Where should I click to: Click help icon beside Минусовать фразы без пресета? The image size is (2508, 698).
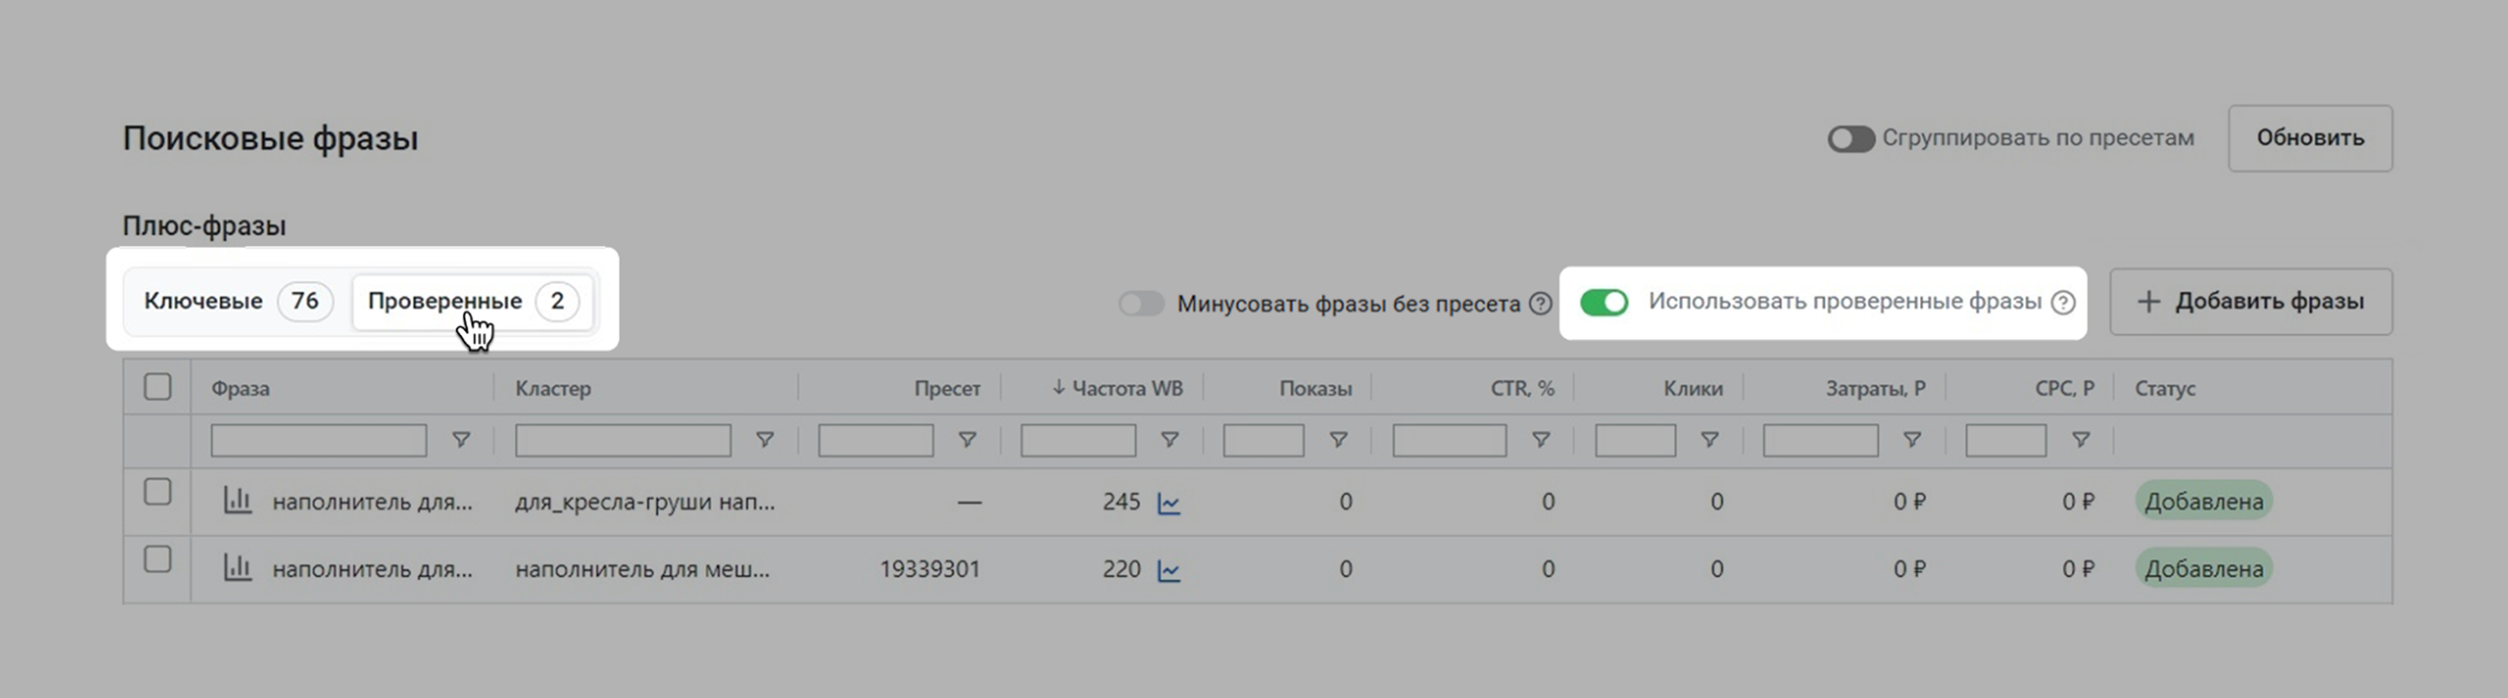click(x=1539, y=304)
